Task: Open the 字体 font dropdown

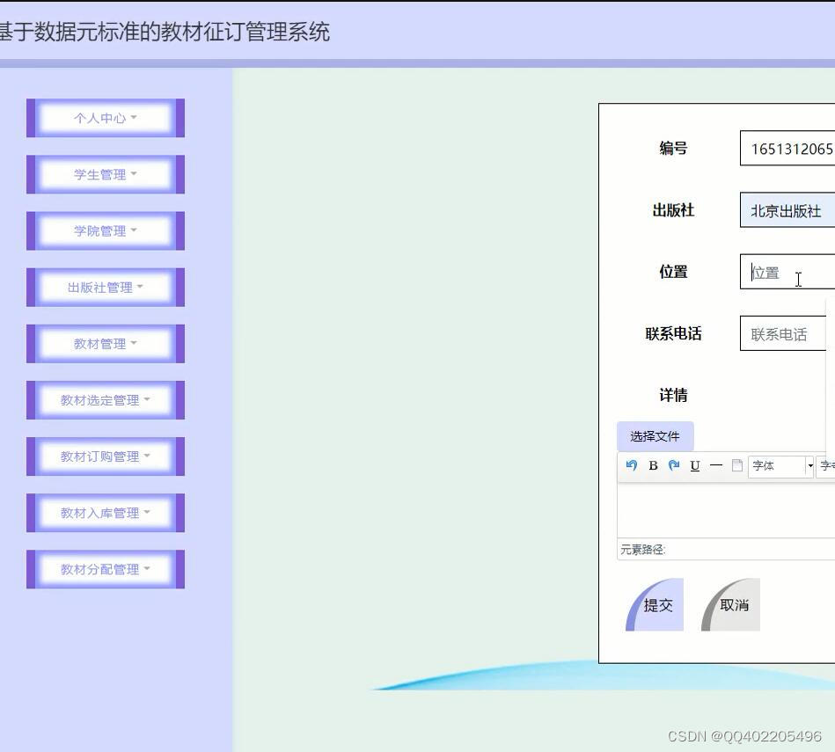Action: coord(779,466)
